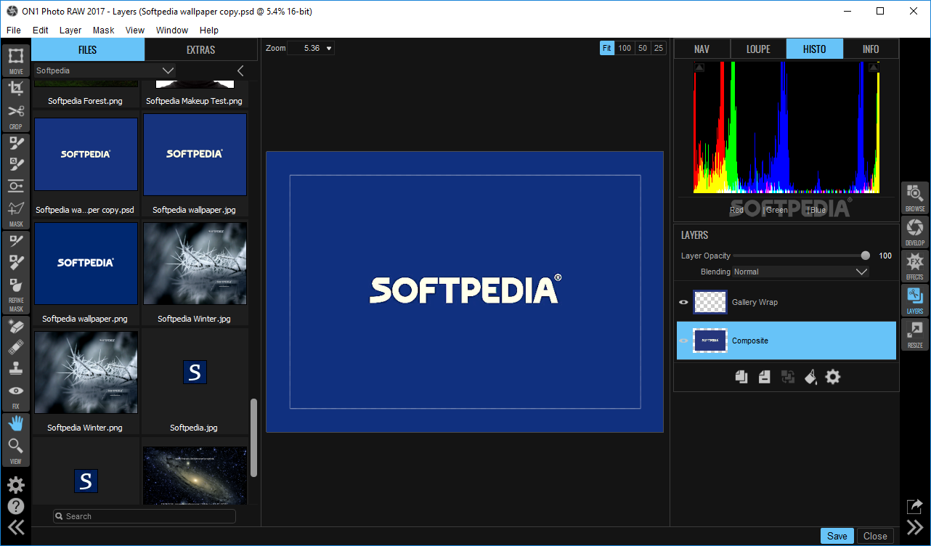
Task: Select the Line Mask pen tool
Action: 16,208
